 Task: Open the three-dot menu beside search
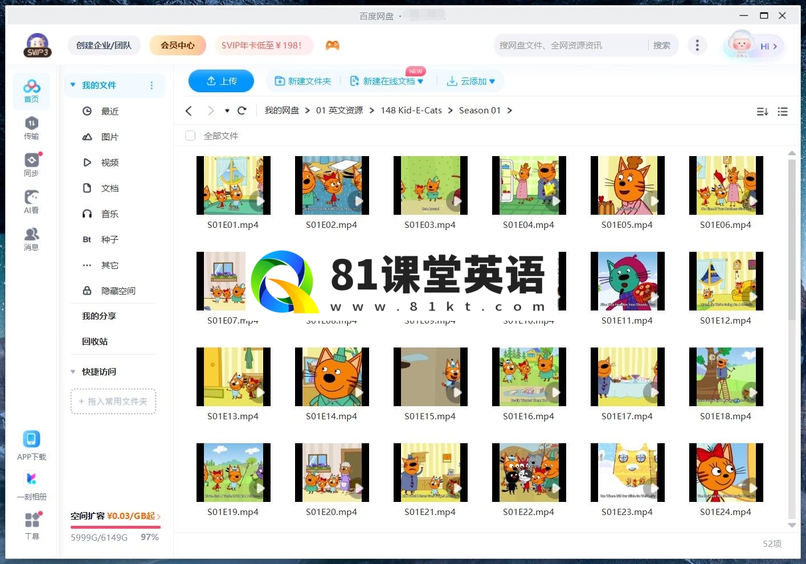coord(697,45)
